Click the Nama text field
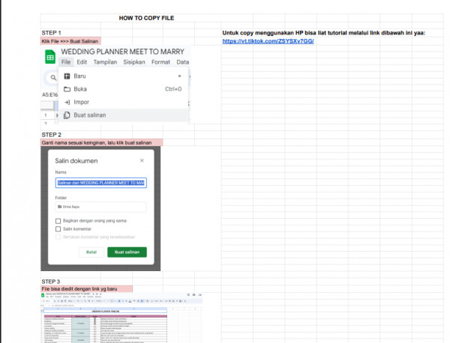The width and height of the screenshot is (450, 343). [x=101, y=183]
